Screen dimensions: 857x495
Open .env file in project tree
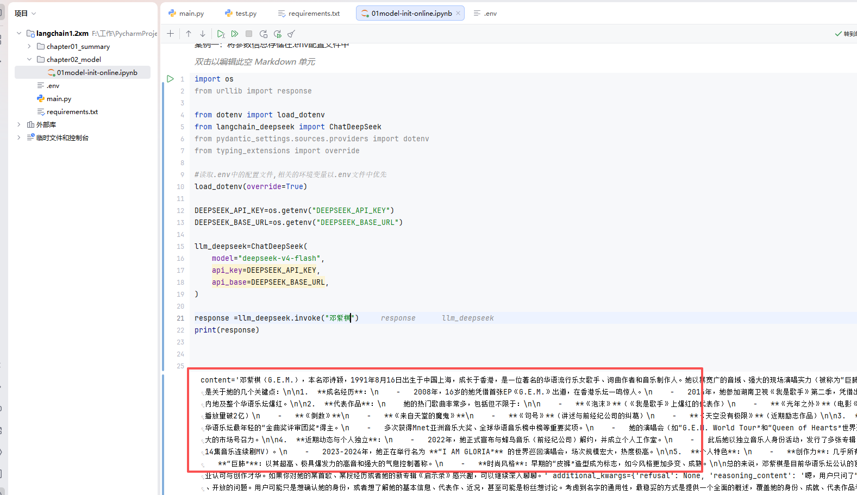coord(53,85)
